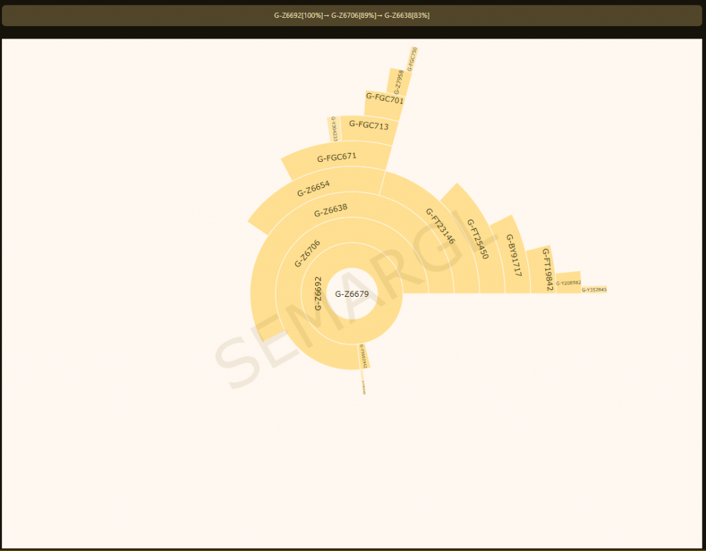Open the G-FT19842 segment

(546, 269)
